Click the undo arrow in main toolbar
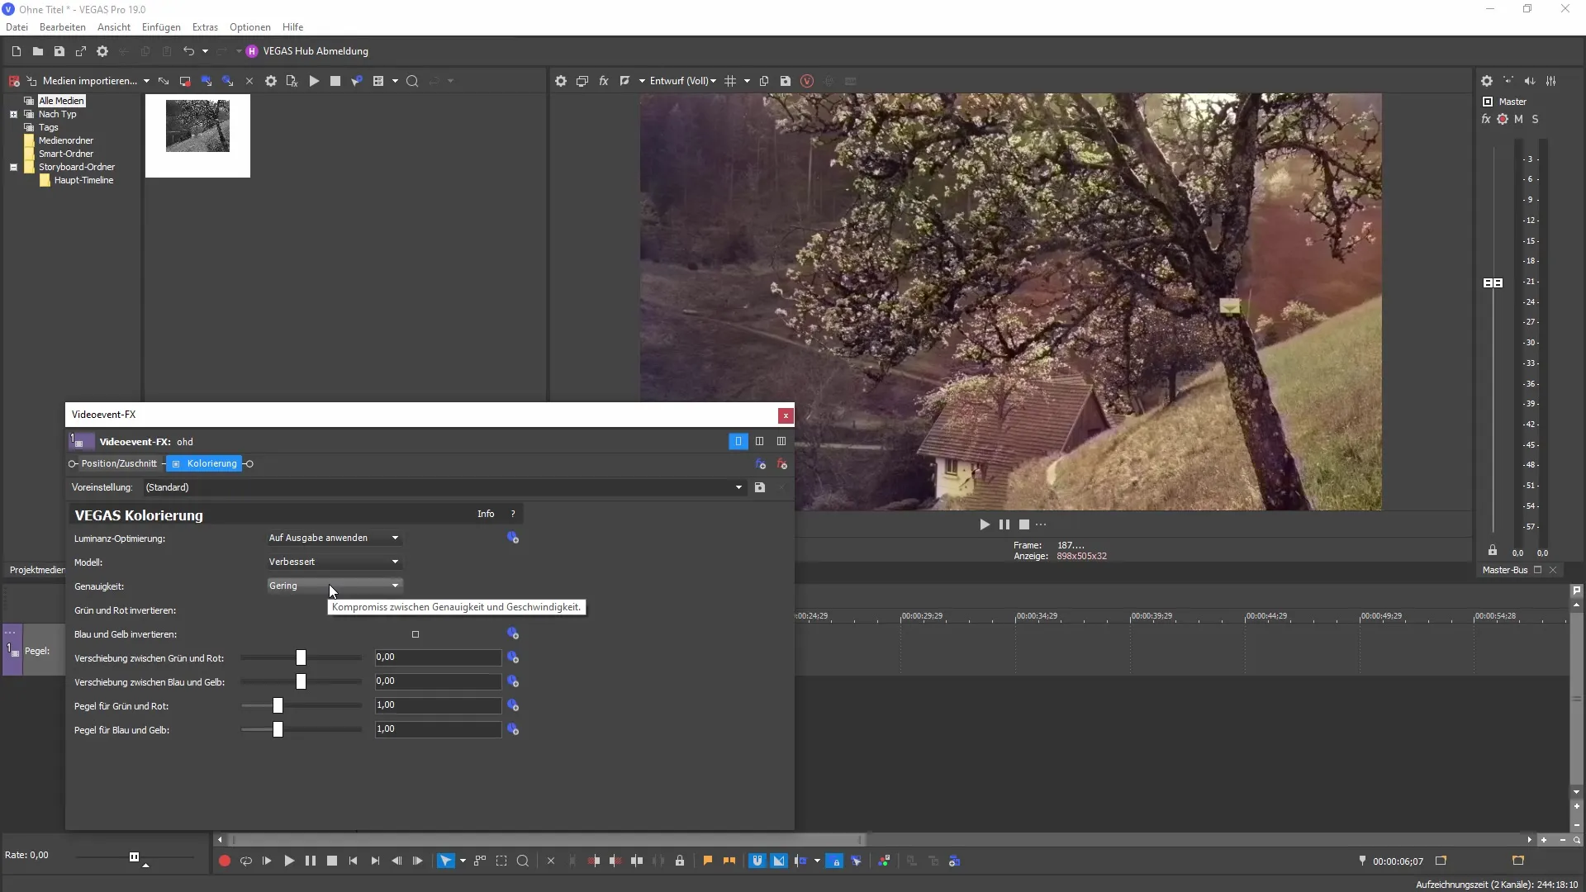The height and width of the screenshot is (892, 1586). (188, 51)
